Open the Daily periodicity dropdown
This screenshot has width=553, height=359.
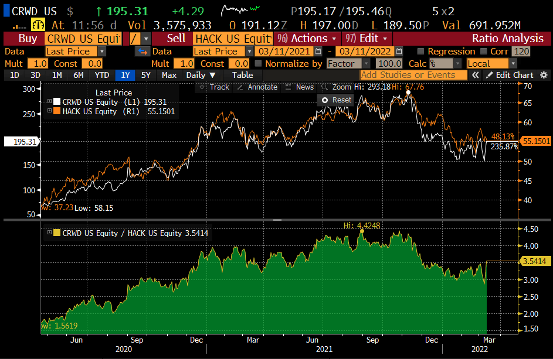point(201,75)
